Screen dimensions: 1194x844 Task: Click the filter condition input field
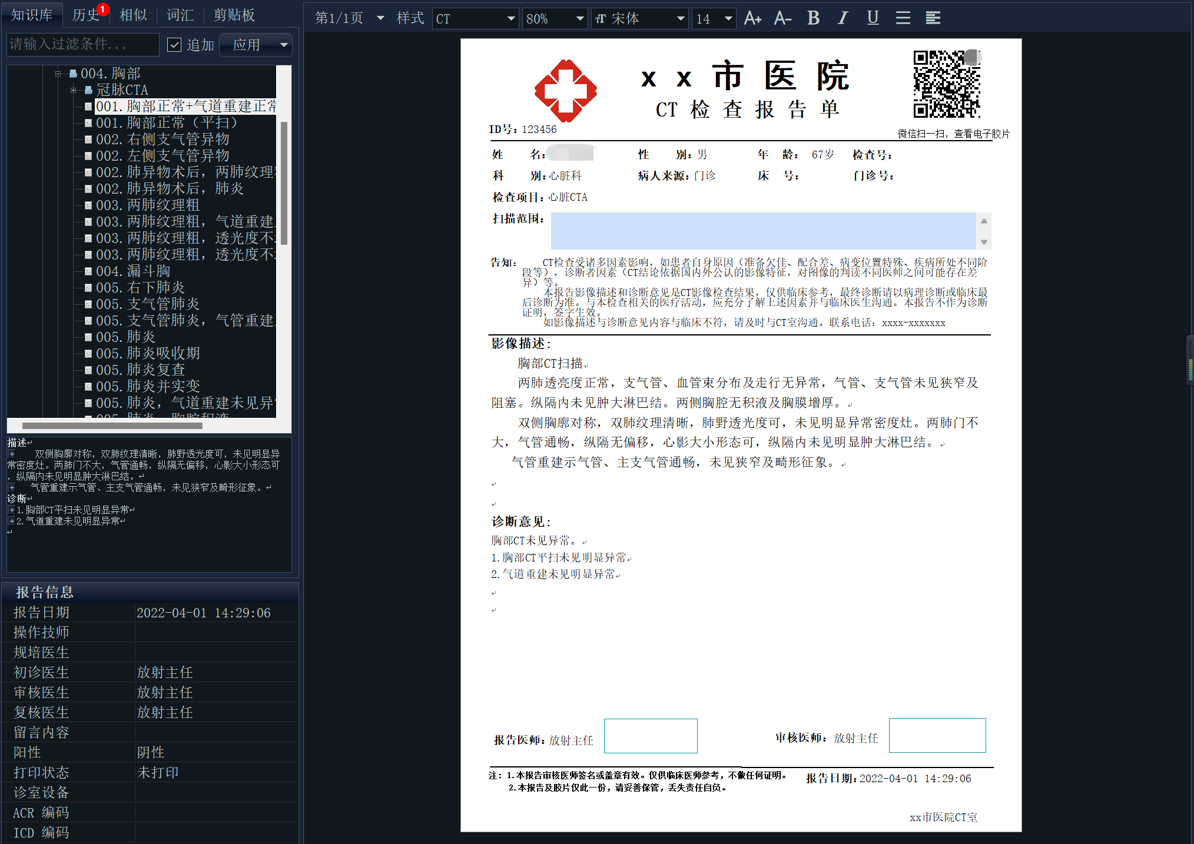coord(82,45)
